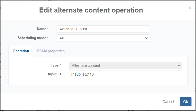Close the dialog with the X icon

tap(190, 8)
